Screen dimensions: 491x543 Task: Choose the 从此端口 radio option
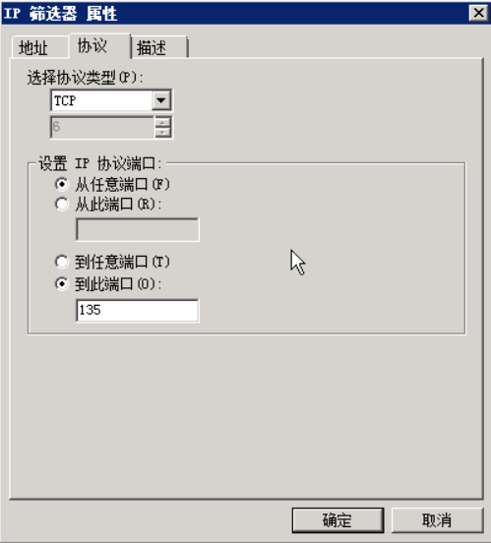pyautogui.click(x=62, y=204)
